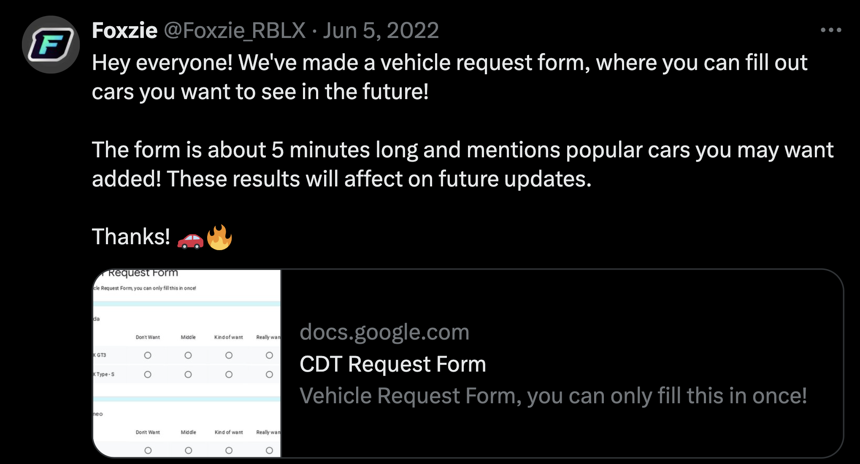
Task: Choose Really want for X GT3
Action: (269, 355)
